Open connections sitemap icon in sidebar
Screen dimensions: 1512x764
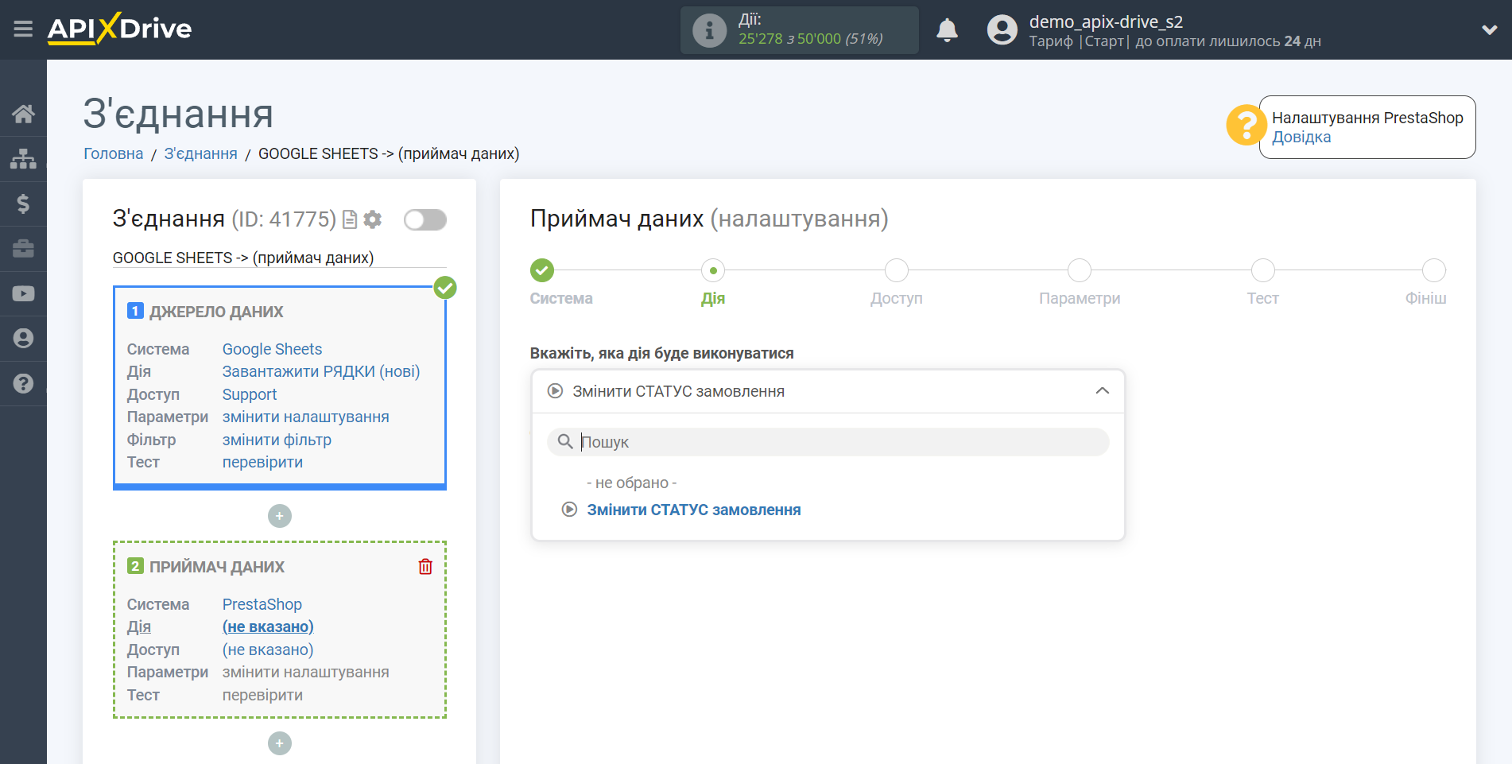coord(23,159)
